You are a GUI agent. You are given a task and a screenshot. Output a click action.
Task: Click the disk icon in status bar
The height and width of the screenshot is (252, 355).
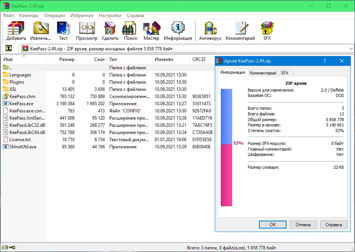(5, 247)
